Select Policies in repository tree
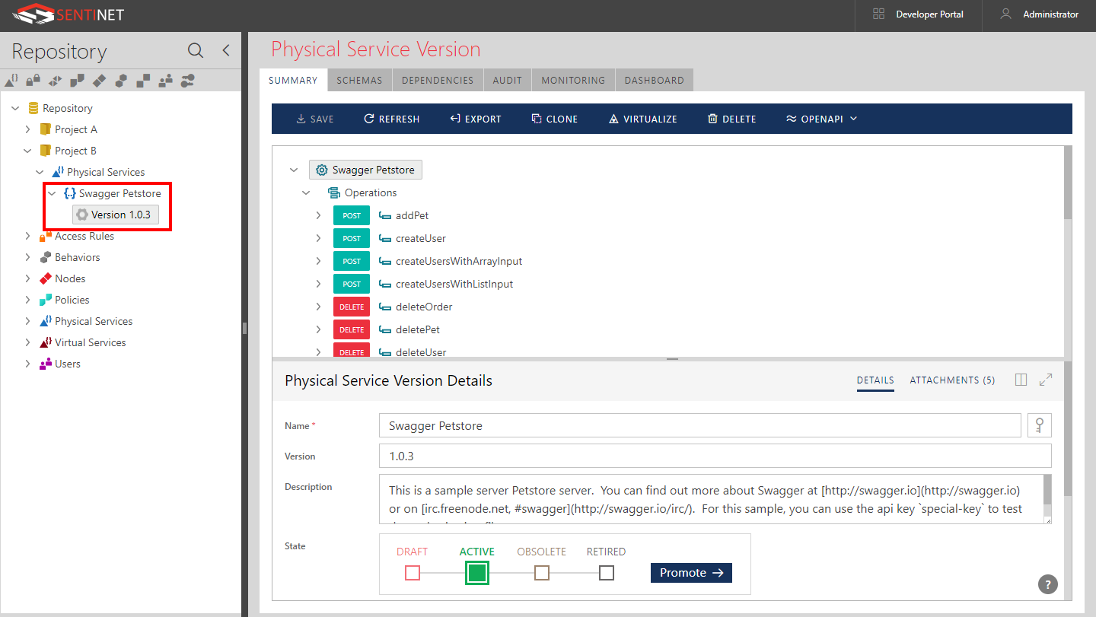 72,300
